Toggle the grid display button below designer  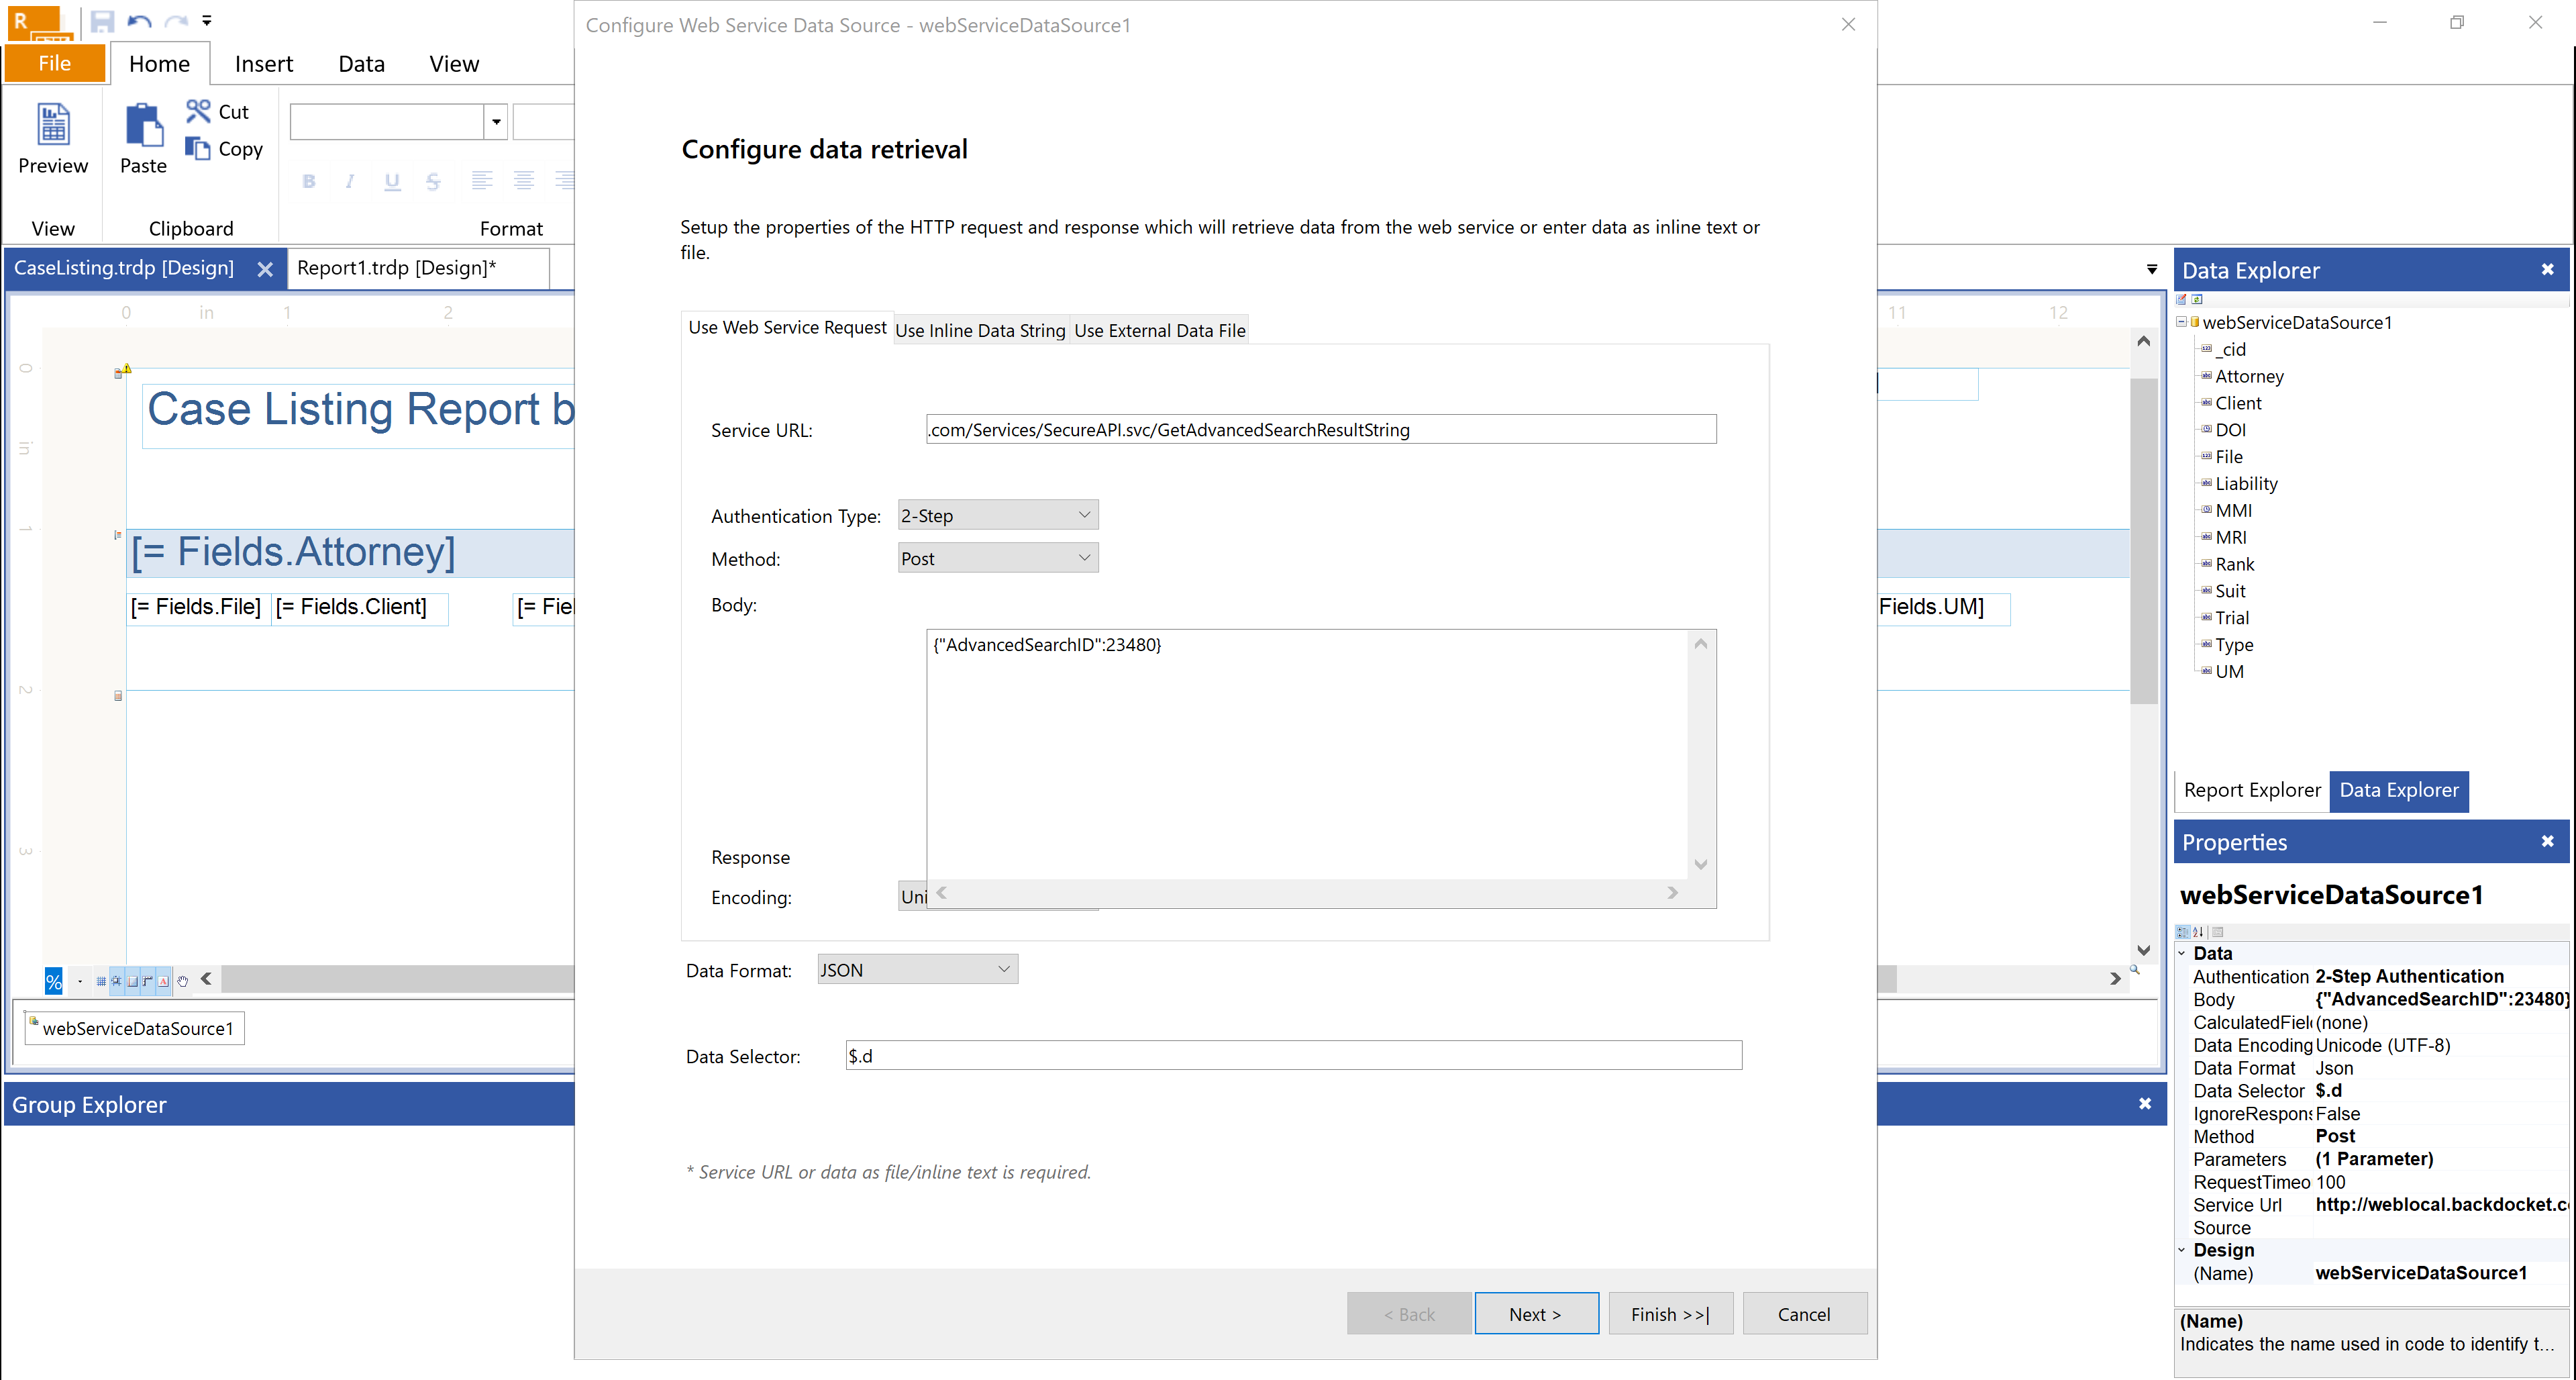101,981
